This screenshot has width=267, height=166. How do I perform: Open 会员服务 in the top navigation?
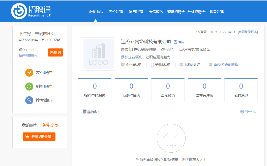(x=156, y=12)
